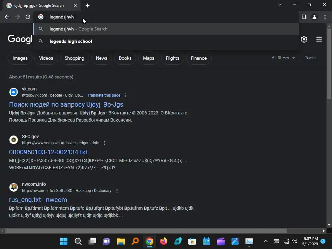Launch Firefox from the taskbar
Image resolution: width=332 pixels, height=249 pixels.
(x=163, y=241)
